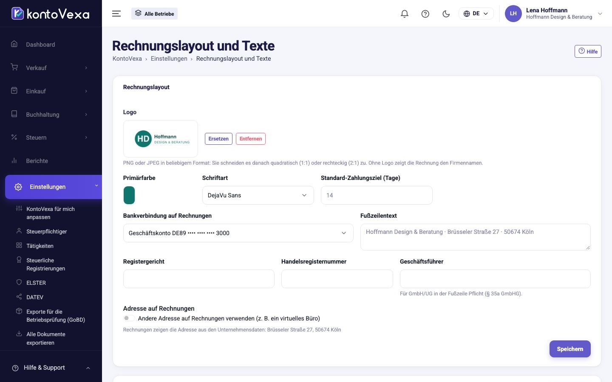Image resolution: width=612 pixels, height=382 pixels.
Task: Click the Alle Betriebe selector
Action: point(155,14)
